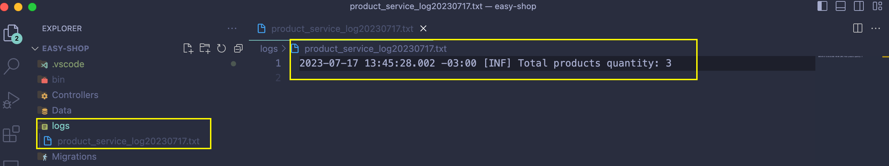Collapse all folders in Explorer
The width and height of the screenshot is (889, 166).
click(238, 48)
